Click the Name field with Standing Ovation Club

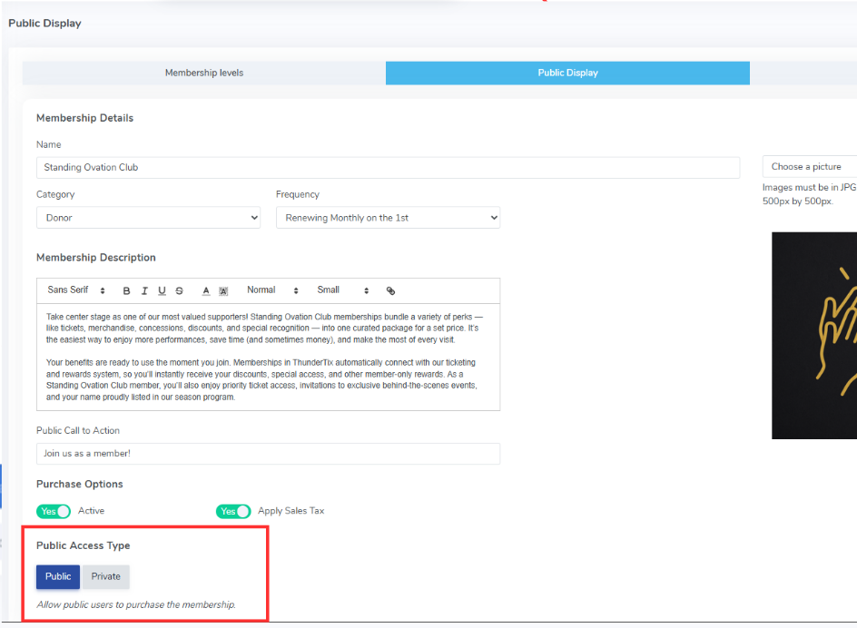click(388, 167)
